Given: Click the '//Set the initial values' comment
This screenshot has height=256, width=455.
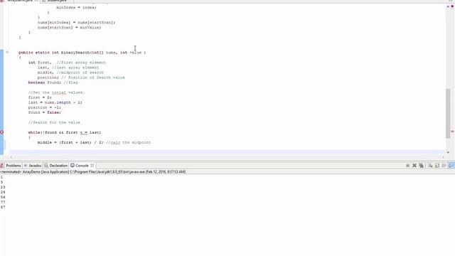Looking at the screenshot, I should click(56, 92).
